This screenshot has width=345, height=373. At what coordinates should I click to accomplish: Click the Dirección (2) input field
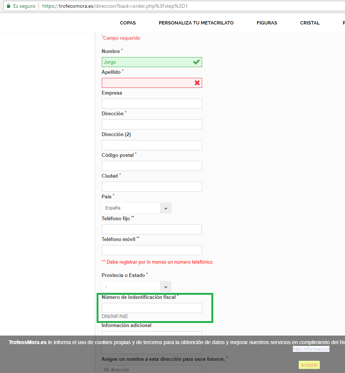click(x=152, y=145)
